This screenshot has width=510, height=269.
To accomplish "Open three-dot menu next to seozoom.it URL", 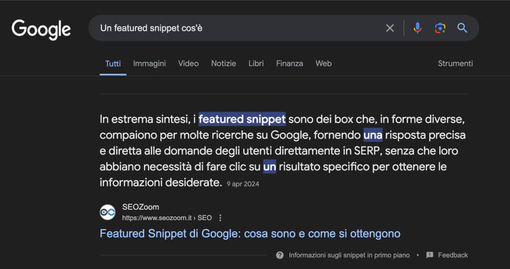I will pos(220,218).
